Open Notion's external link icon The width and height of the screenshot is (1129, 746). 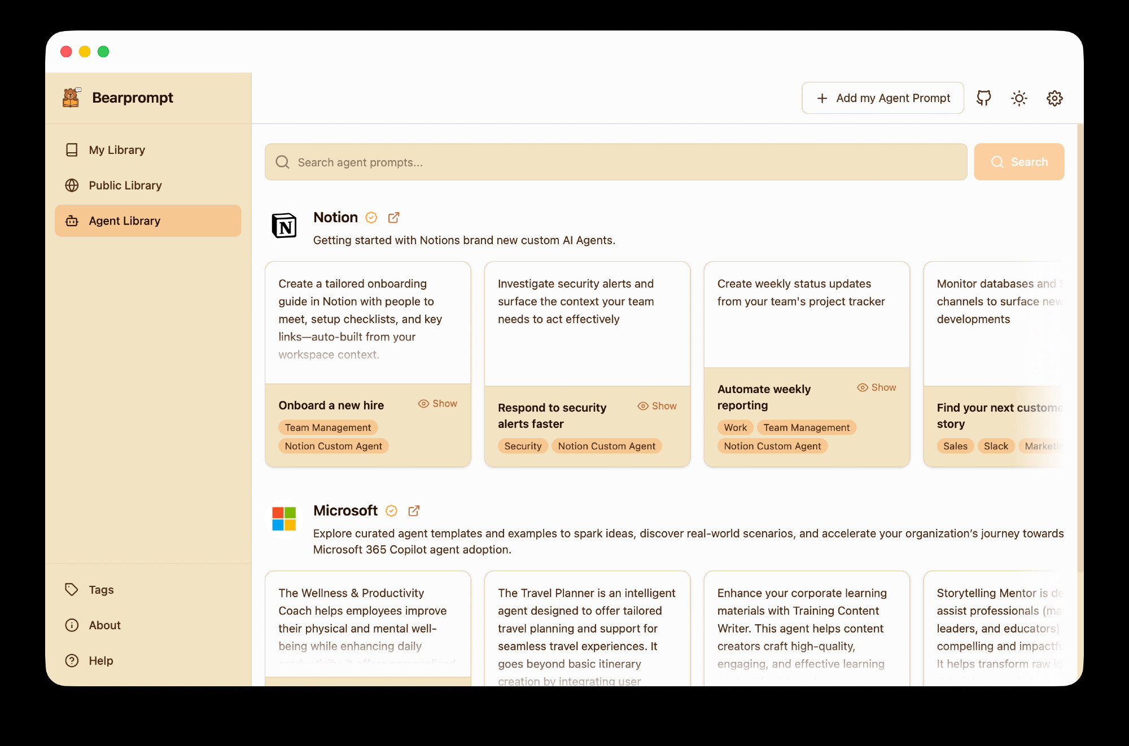[x=394, y=218]
